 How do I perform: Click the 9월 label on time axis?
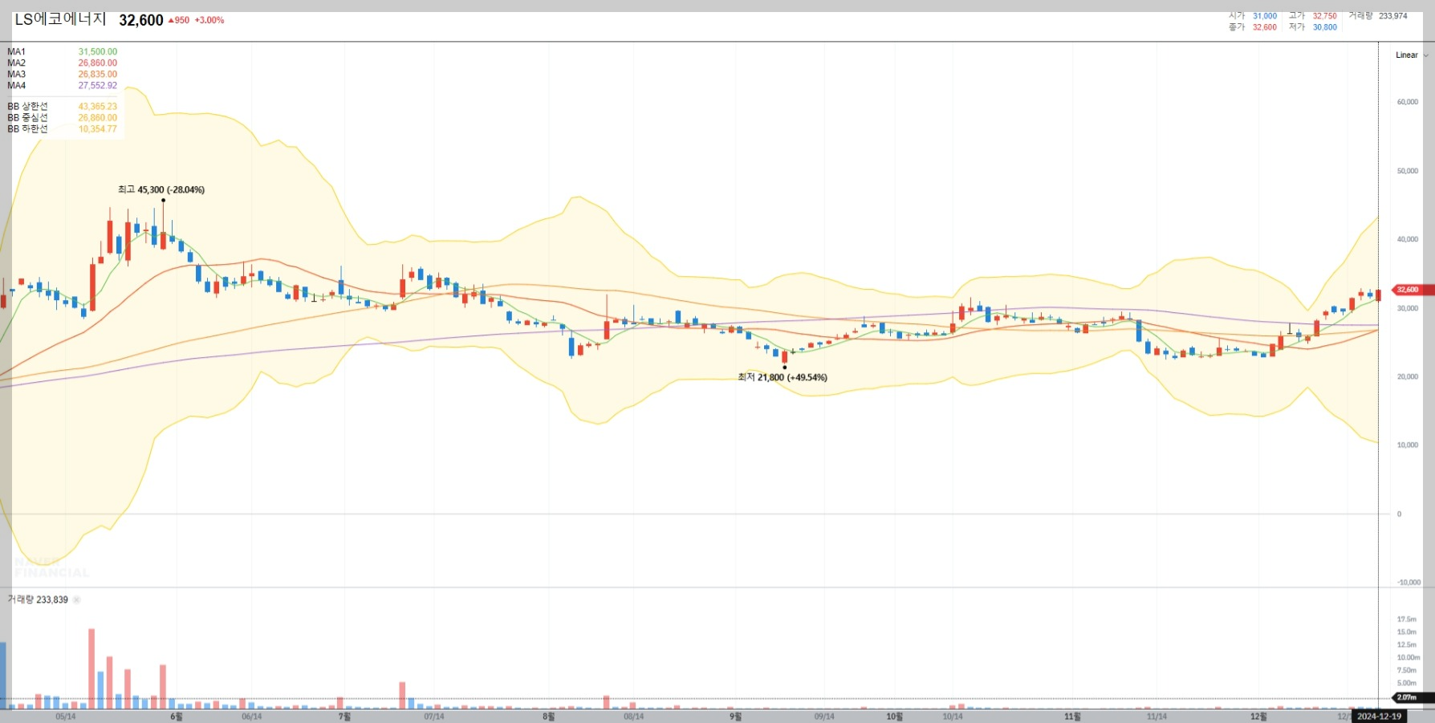click(735, 717)
